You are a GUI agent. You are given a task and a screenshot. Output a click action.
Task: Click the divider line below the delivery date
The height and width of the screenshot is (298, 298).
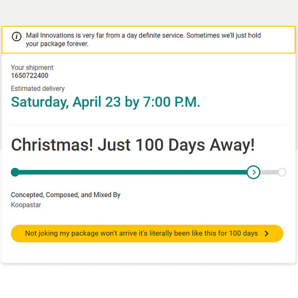pyautogui.click(x=149, y=125)
